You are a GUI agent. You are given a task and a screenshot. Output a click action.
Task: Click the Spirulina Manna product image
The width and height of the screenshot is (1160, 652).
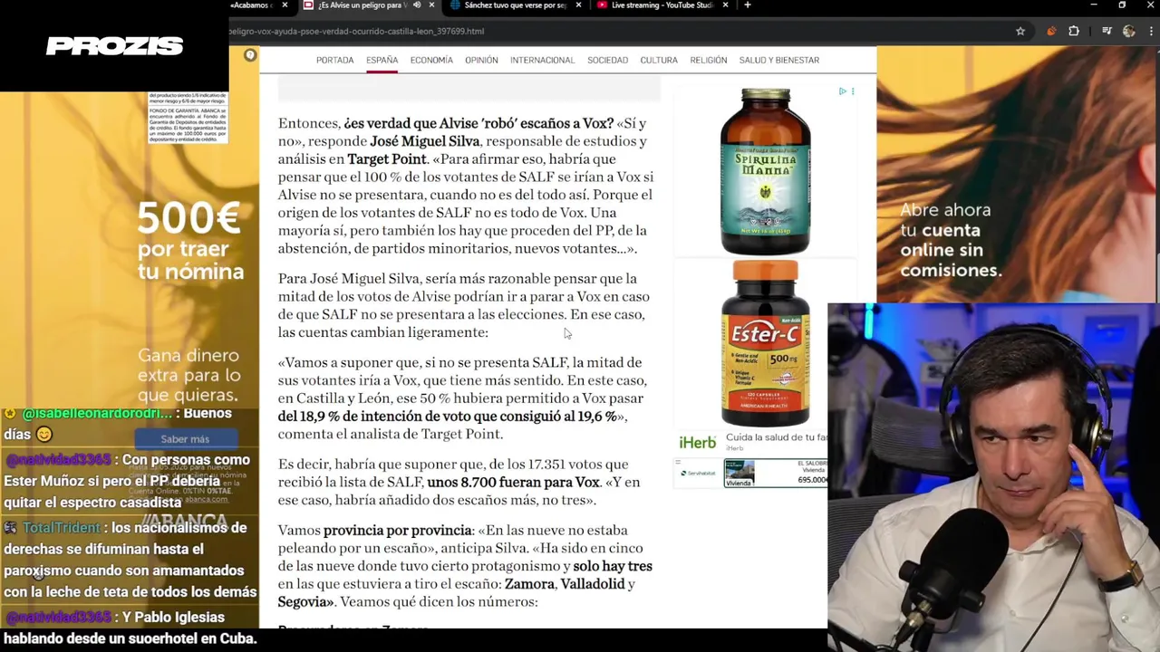tap(765, 172)
